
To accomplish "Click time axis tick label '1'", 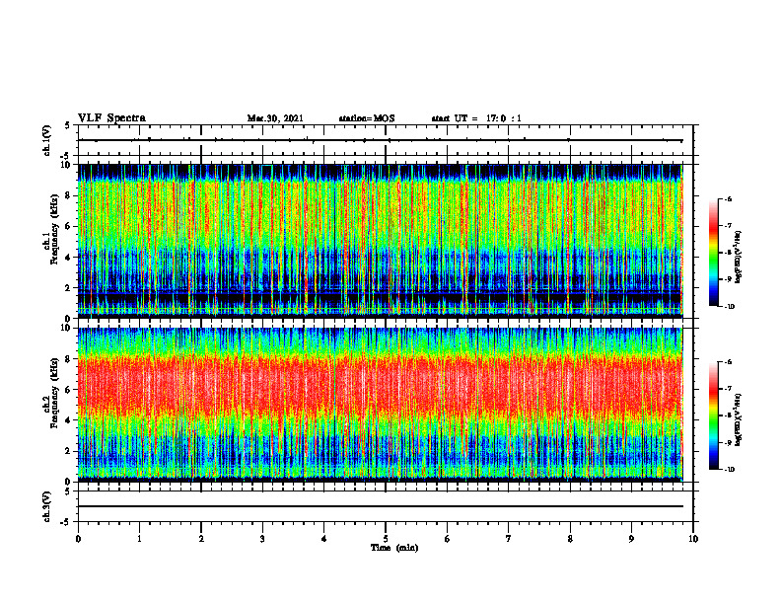I will pyautogui.click(x=139, y=539).
